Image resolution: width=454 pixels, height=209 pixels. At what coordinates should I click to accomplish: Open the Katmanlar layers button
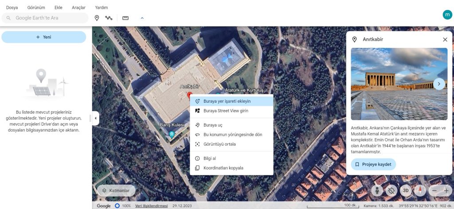click(x=116, y=190)
